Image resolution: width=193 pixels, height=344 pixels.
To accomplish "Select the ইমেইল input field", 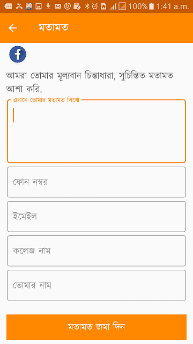I will point(96,217).
